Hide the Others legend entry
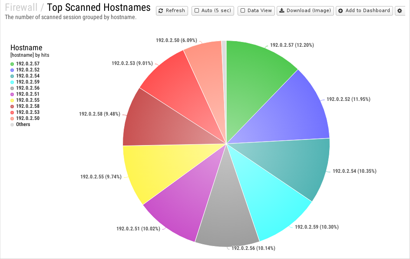Screen dimensions: 410x259 23,124
